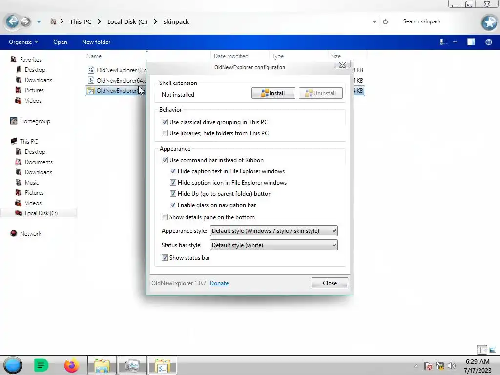Sort by the Size column header
The width and height of the screenshot is (500, 375).
tap(336, 56)
